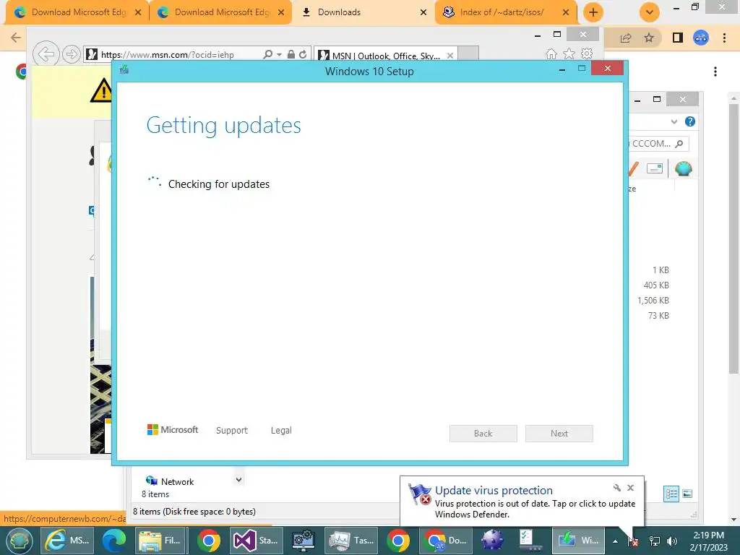
Task: Switch to Task Manager on the taskbar
Action: 352,541
